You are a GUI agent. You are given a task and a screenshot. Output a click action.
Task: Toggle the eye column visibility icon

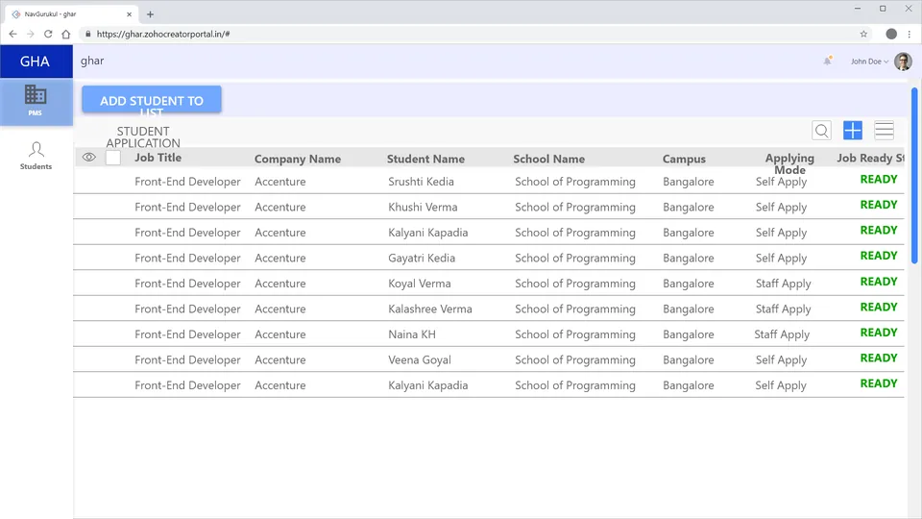tap(88, 157)
